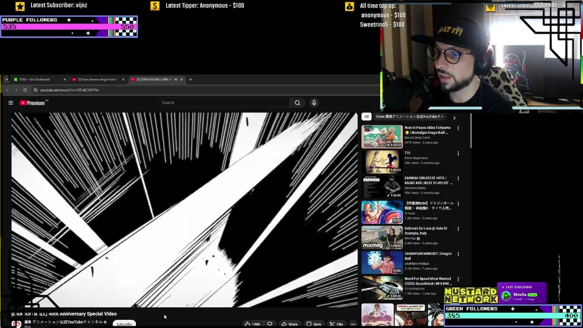Click the Latest Subscriber star icon
Screen dimensions: 583x328
[x=20, y=6]
